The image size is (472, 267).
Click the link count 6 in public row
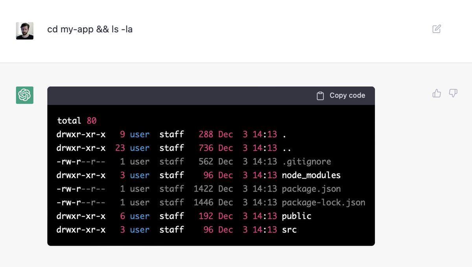point(122,216)
